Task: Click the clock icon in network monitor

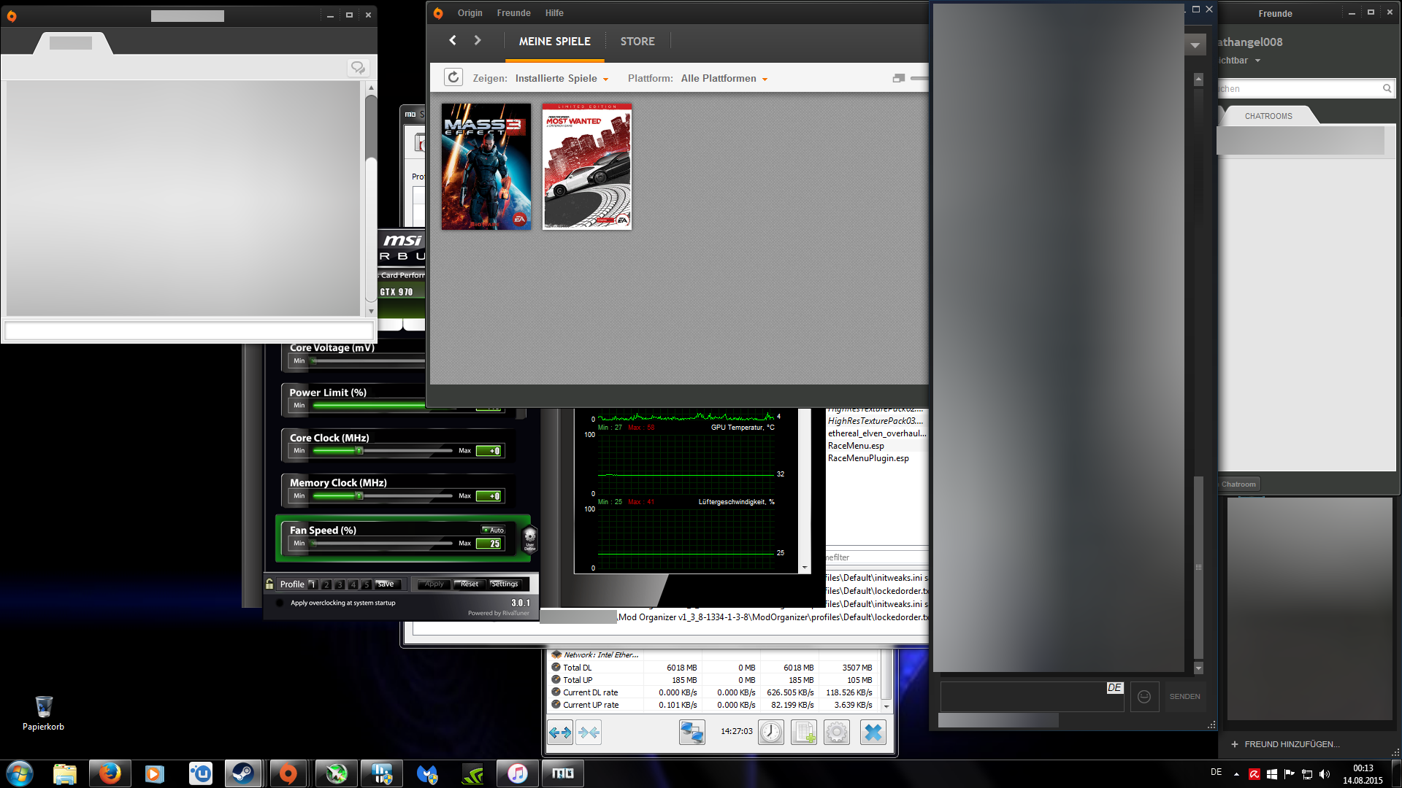Action: pyautogui.click(x=770, y=732)
